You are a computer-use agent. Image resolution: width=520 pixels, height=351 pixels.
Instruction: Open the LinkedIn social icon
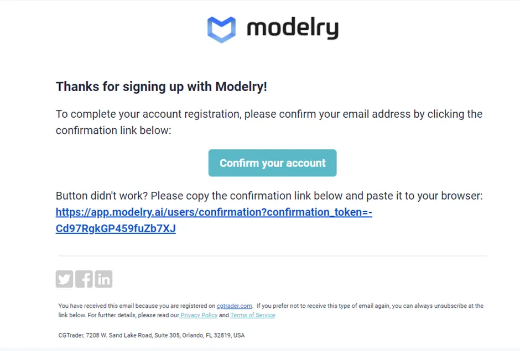click(x=103, y=279)
